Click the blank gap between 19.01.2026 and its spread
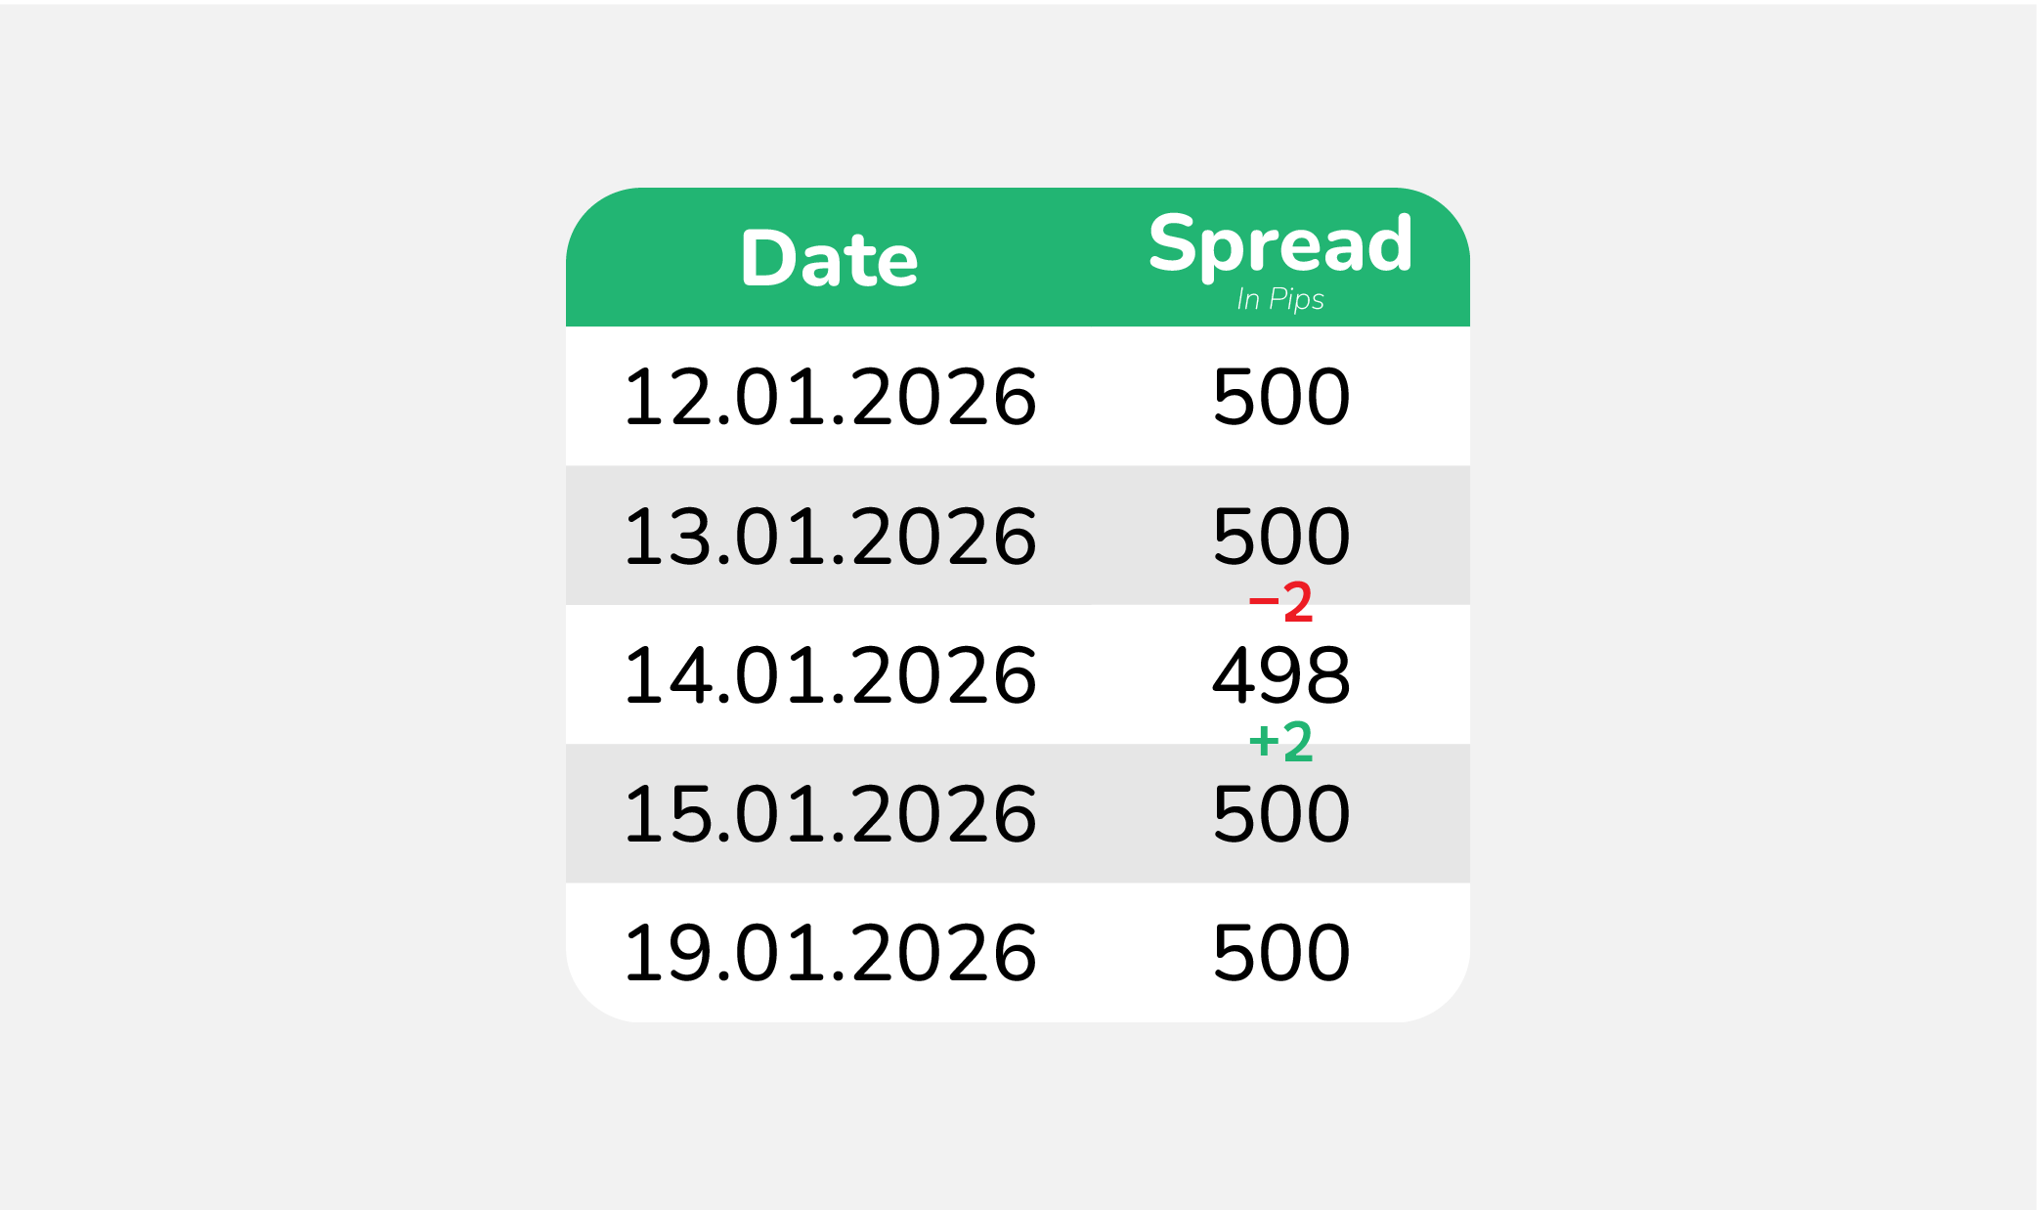The height and width of the screenshot is (1210, 2037). pyautogui.click(x=1124, y=953)
